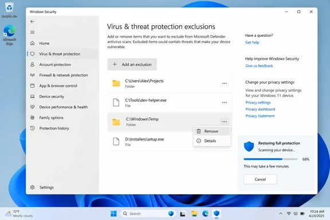Choose Details from the context menu
Viewport: 330px width, 220px height.
[212, 140]
